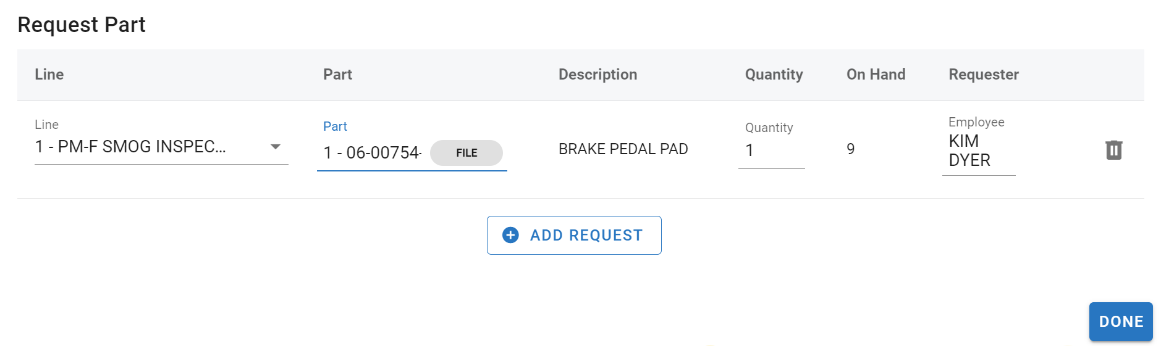This screenshot has width=1161, height=346.
Task: Click the Part number input field
Action: tap(372, 152)
